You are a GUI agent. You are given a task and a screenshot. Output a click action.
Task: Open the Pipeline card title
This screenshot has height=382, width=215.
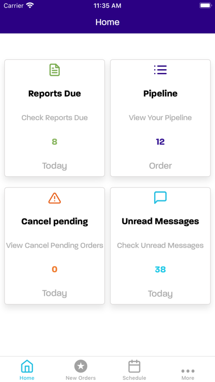[x=160, y=93]
